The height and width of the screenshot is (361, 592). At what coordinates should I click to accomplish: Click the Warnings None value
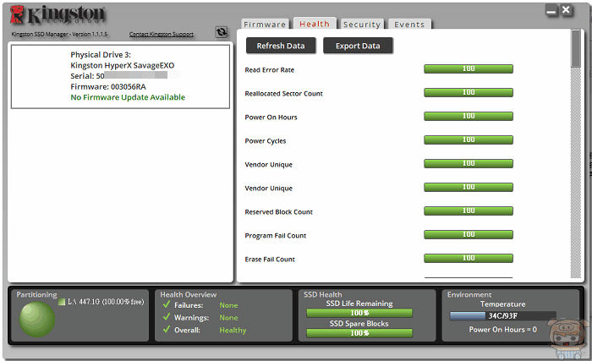[x=228, y=318]
